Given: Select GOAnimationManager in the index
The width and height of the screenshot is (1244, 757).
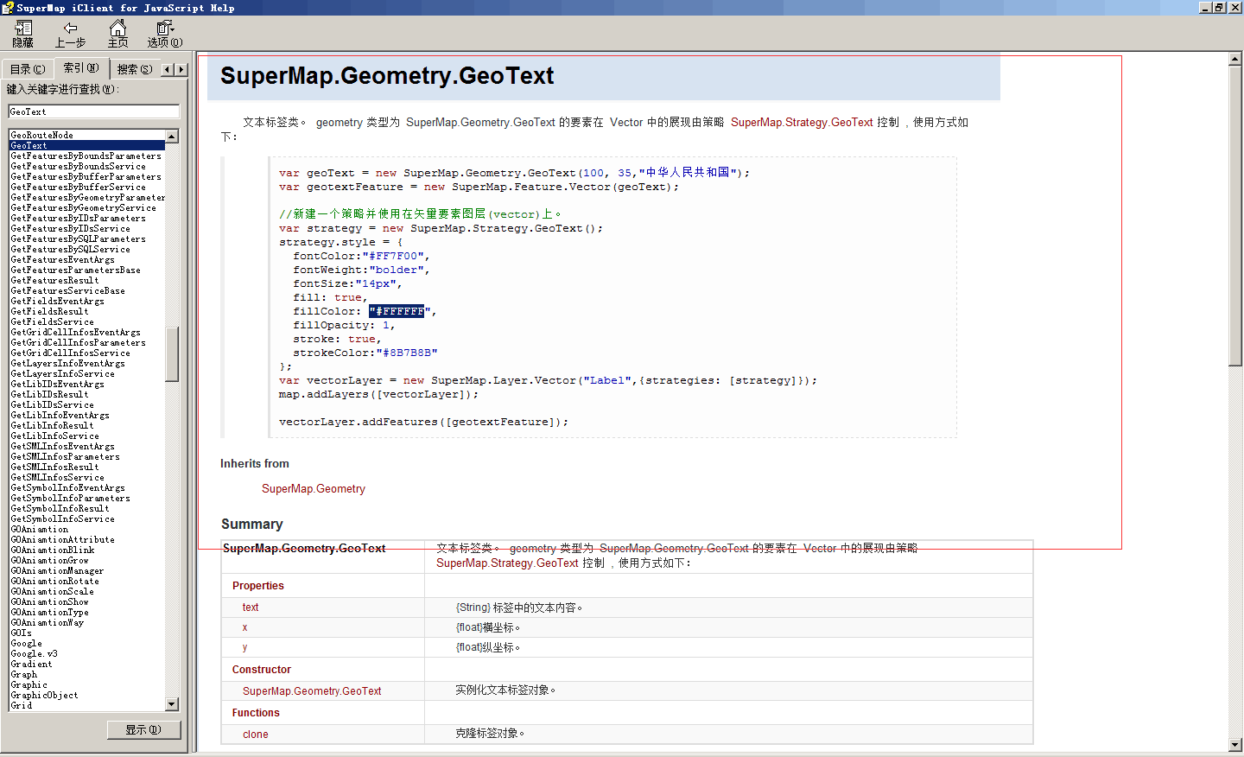Looking at the screenshot, I should pos(57,570).
